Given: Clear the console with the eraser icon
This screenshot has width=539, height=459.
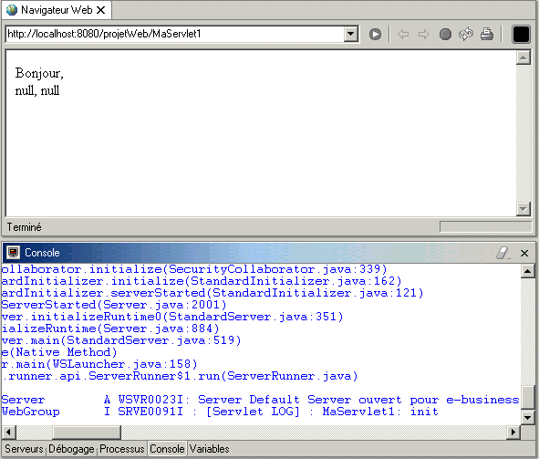Looking at the screenshot, I should point(503,253).
